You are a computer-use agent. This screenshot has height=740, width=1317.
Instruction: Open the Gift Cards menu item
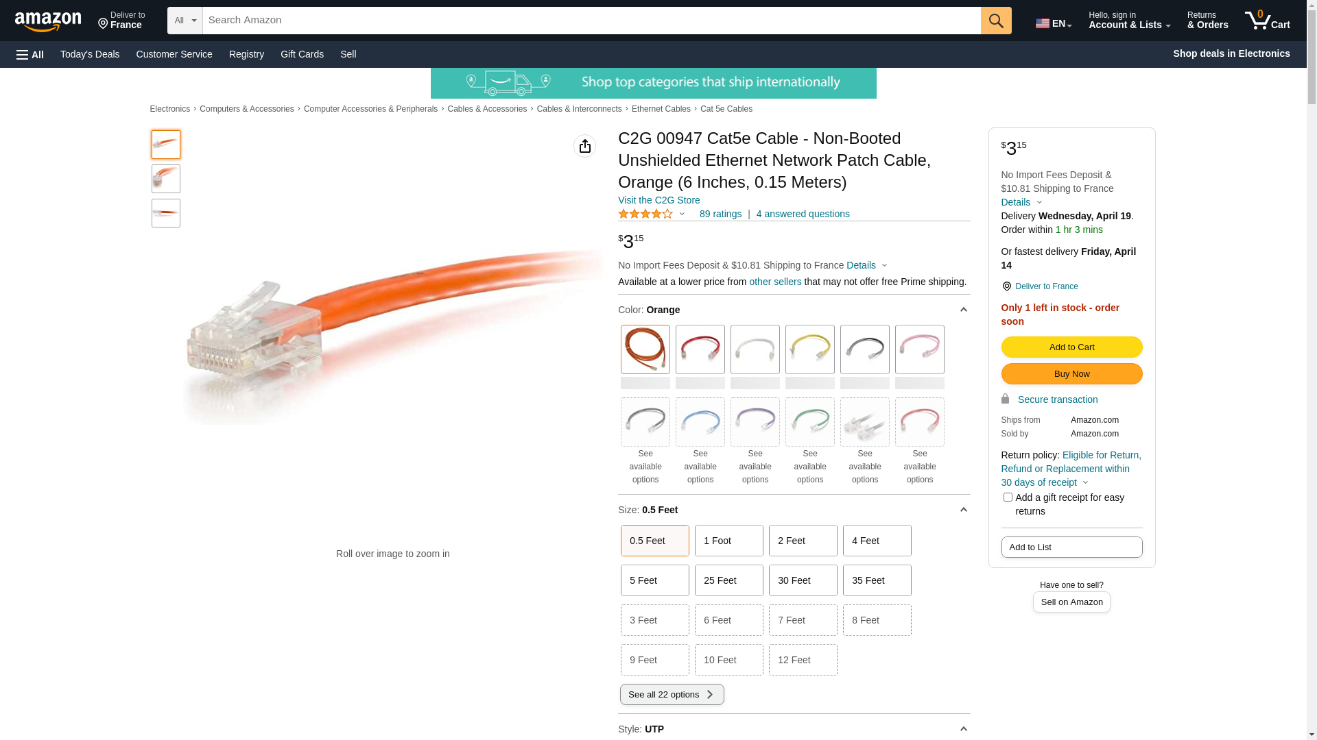point(302,54)
